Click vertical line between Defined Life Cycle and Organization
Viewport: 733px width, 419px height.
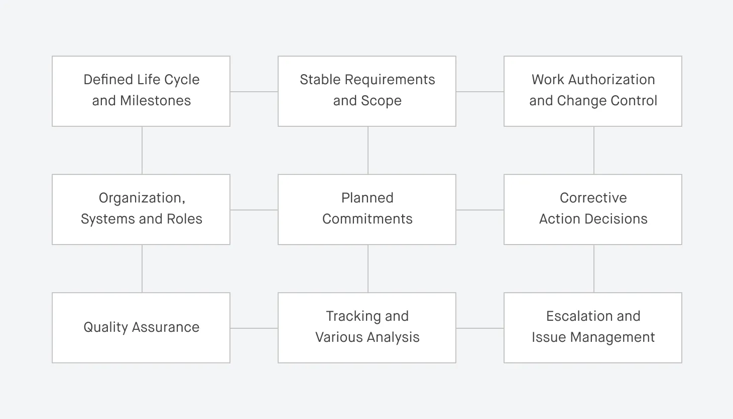click(x=142, y=150)
